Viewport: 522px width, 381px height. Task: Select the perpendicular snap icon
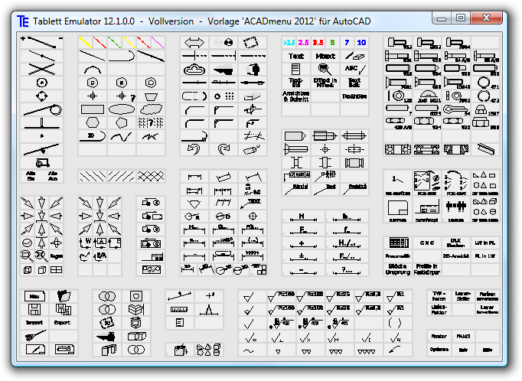(41, 122)
